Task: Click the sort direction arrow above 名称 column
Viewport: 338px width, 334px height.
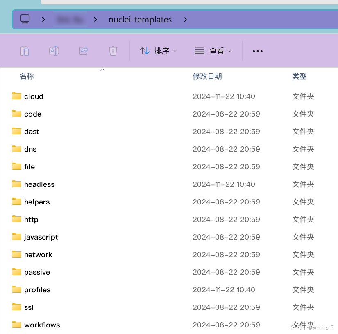Action: [102, 69]
